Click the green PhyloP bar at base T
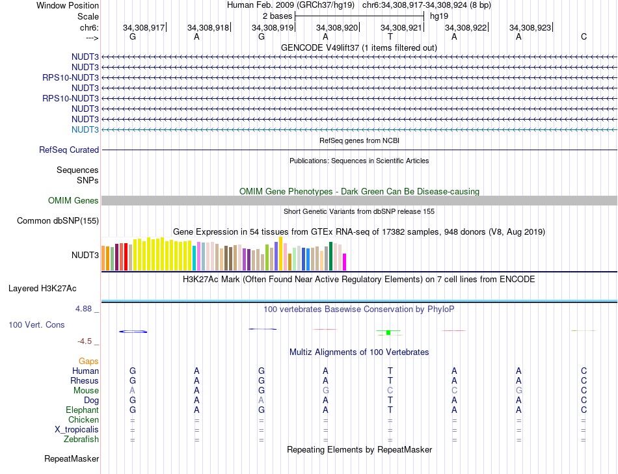This screenshot has width=618, height=474. point(388,332)
